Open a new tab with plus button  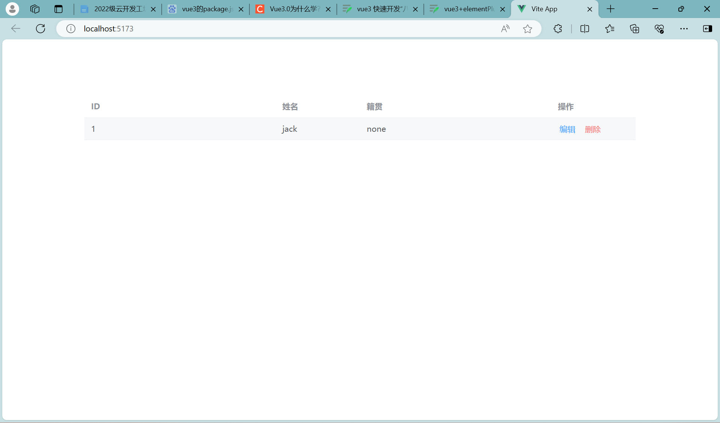[610, 9]
